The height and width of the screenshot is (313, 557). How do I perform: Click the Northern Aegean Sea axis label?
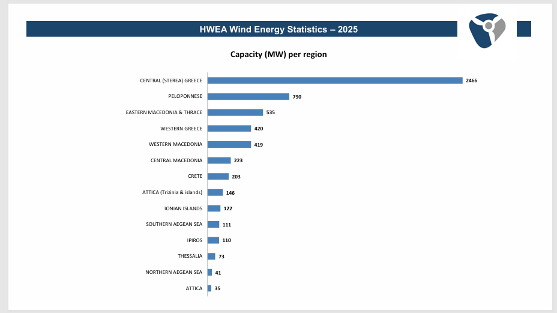coord(174,272)
